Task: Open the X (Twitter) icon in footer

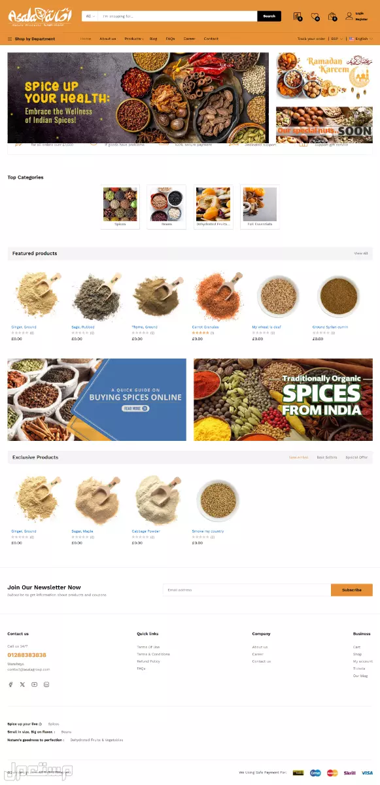Action: [22, 684]
